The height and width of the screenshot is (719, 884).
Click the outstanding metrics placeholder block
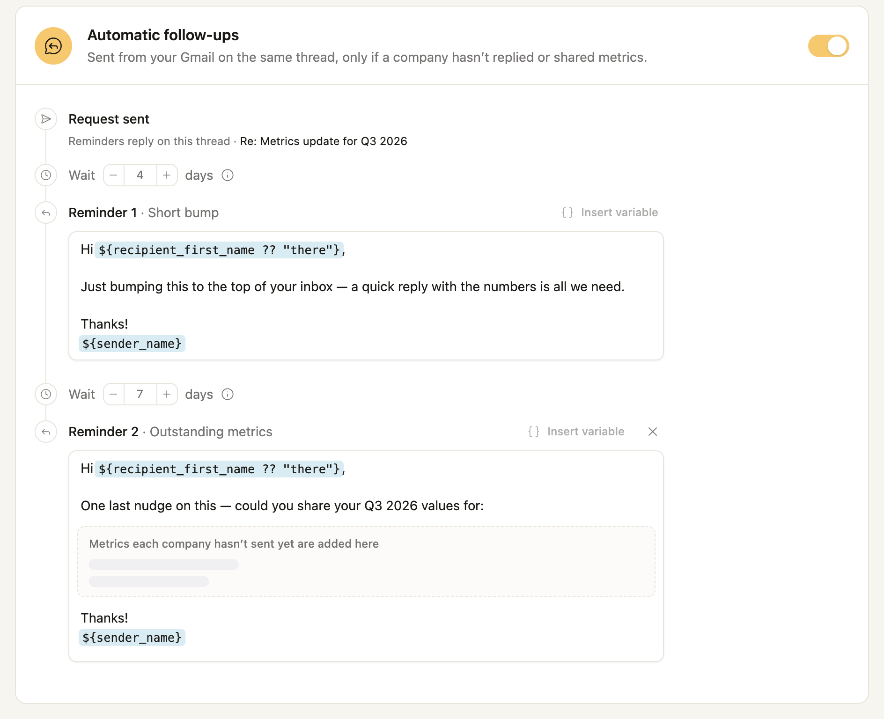[366, 562]
